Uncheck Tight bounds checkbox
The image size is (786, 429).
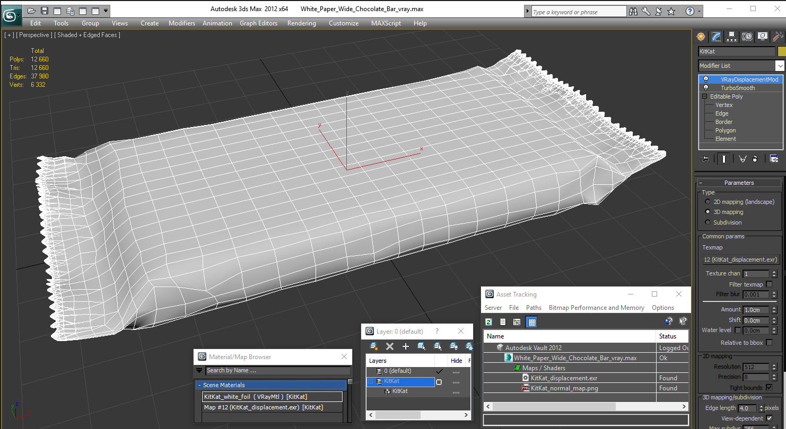click(770, 388)
